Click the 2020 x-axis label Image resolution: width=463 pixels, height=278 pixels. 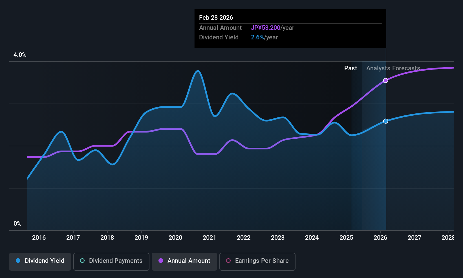coord(175,238)
